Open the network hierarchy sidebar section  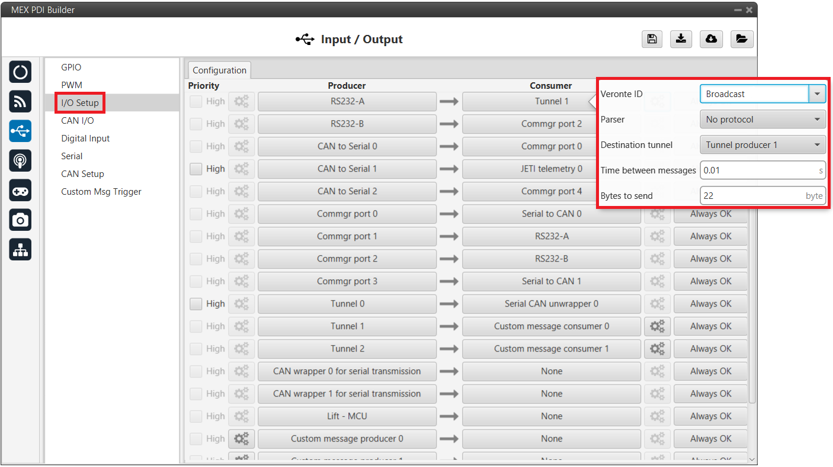(21, 250)
